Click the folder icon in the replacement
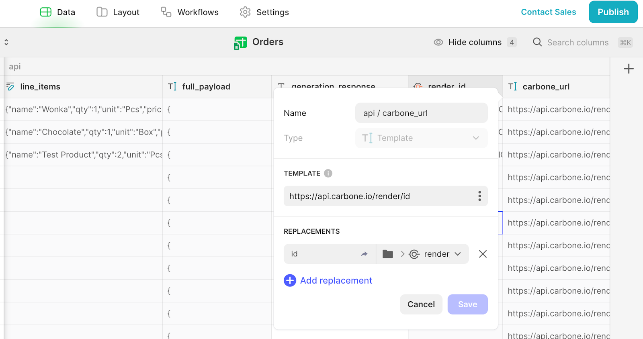The image size is (643, 339). [387, 254]
